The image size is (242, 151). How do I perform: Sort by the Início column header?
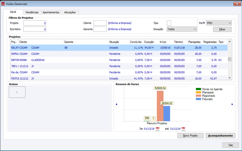166,42
